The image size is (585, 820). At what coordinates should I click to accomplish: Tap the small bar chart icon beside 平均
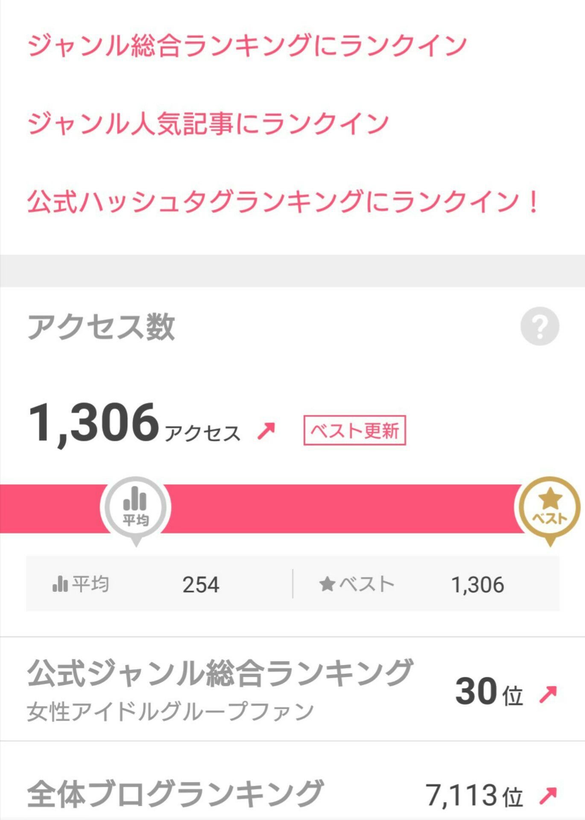point(60,584)
